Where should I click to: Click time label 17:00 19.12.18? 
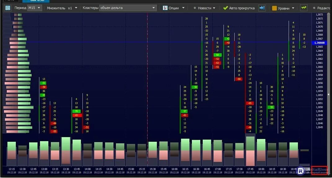click(218, 171)
